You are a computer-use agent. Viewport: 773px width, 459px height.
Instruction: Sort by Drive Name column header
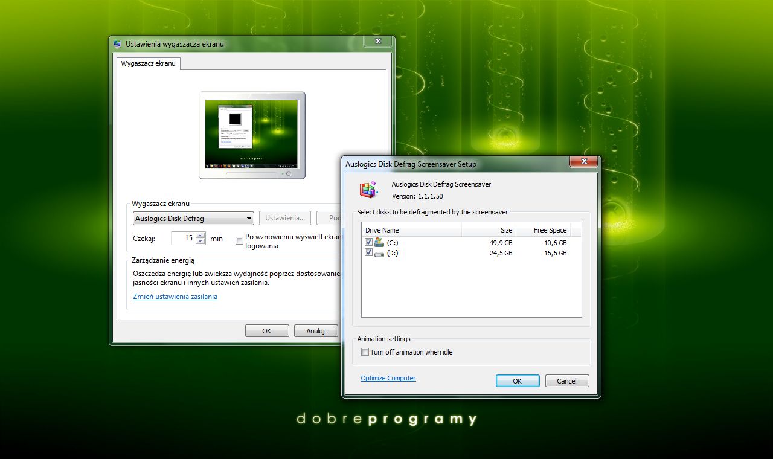[x=412, y=230]
